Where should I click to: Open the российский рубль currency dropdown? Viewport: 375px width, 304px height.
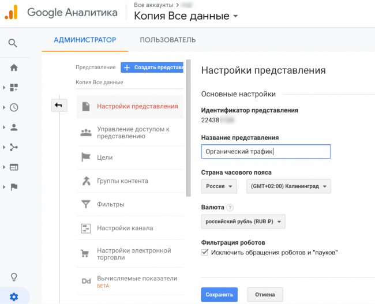tap(243, 222)
